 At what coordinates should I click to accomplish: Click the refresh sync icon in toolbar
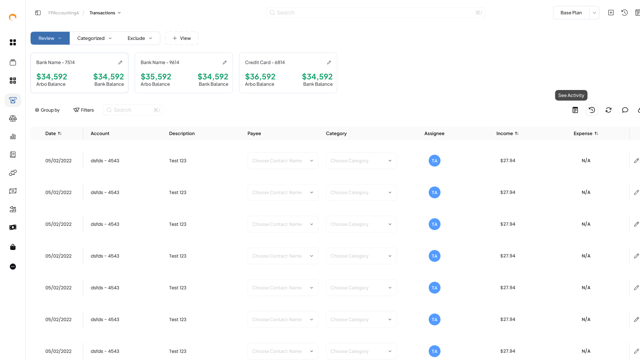click(608, 110)
